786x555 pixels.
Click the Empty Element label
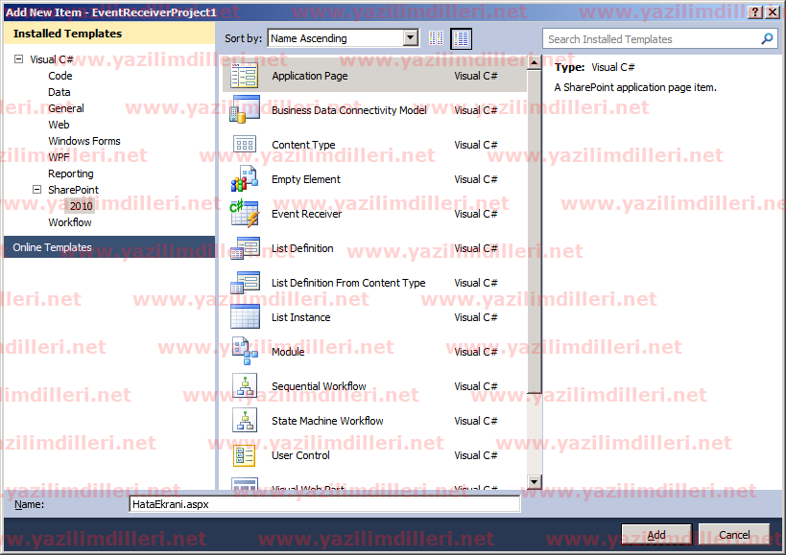[x=306, y=179]
